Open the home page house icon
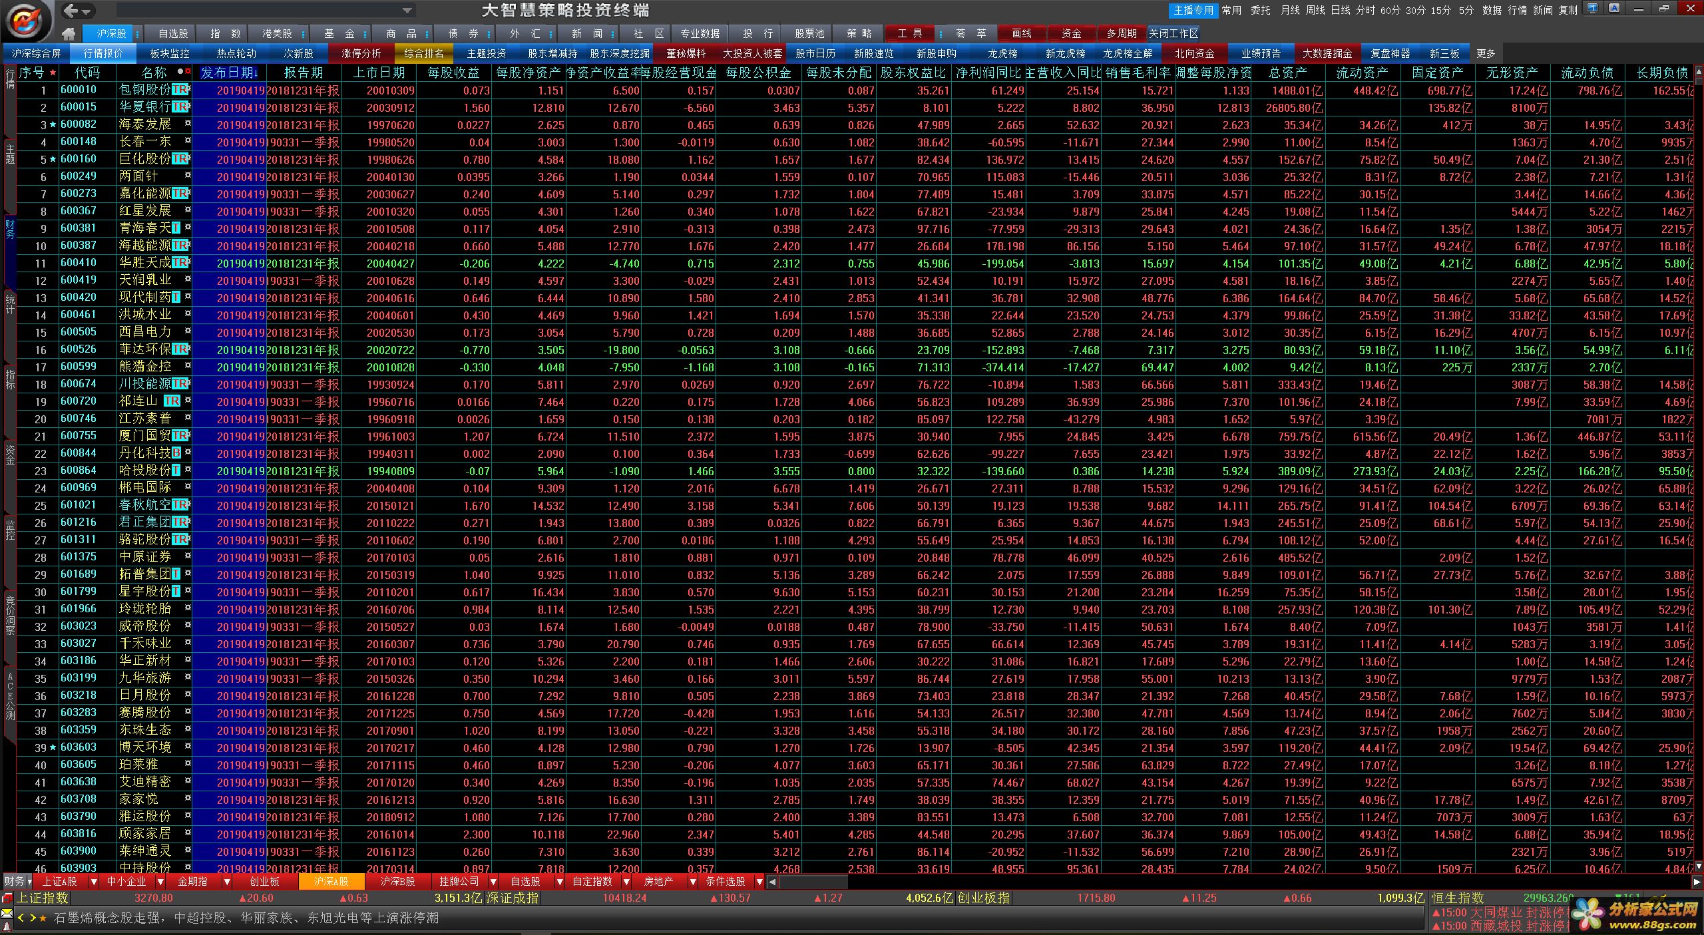Viewport: 1704px width, 935px height. (68, 33)
